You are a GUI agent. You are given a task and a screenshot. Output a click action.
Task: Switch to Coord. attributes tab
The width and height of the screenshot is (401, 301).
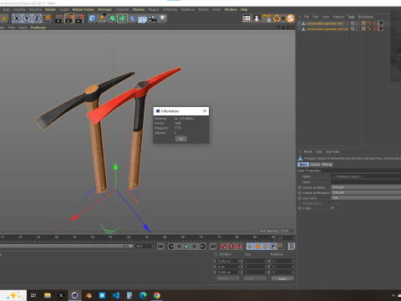pos(315,165)
